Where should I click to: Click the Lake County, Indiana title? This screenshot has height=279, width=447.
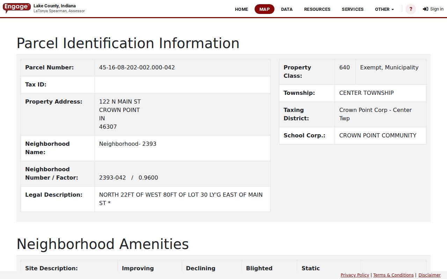(x=54, y=6)
